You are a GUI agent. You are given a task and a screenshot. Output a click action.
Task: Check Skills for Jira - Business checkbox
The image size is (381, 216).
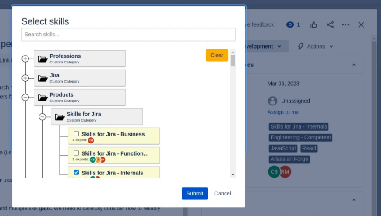pos(76,134)
